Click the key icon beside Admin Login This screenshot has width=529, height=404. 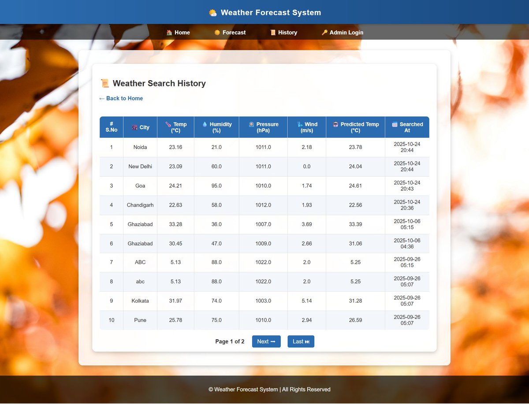point(324,33)
